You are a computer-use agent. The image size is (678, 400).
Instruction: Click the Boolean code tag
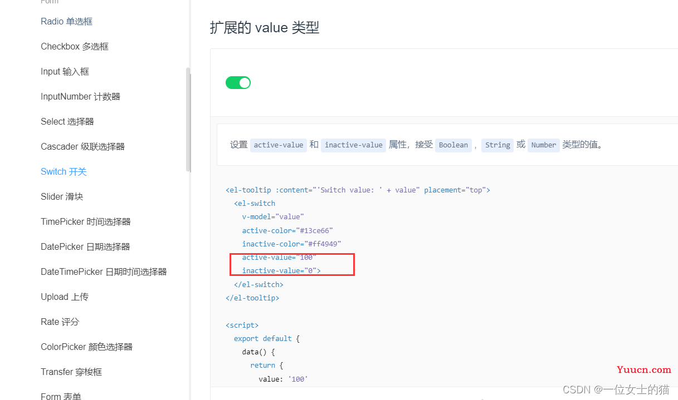[453, 145]
